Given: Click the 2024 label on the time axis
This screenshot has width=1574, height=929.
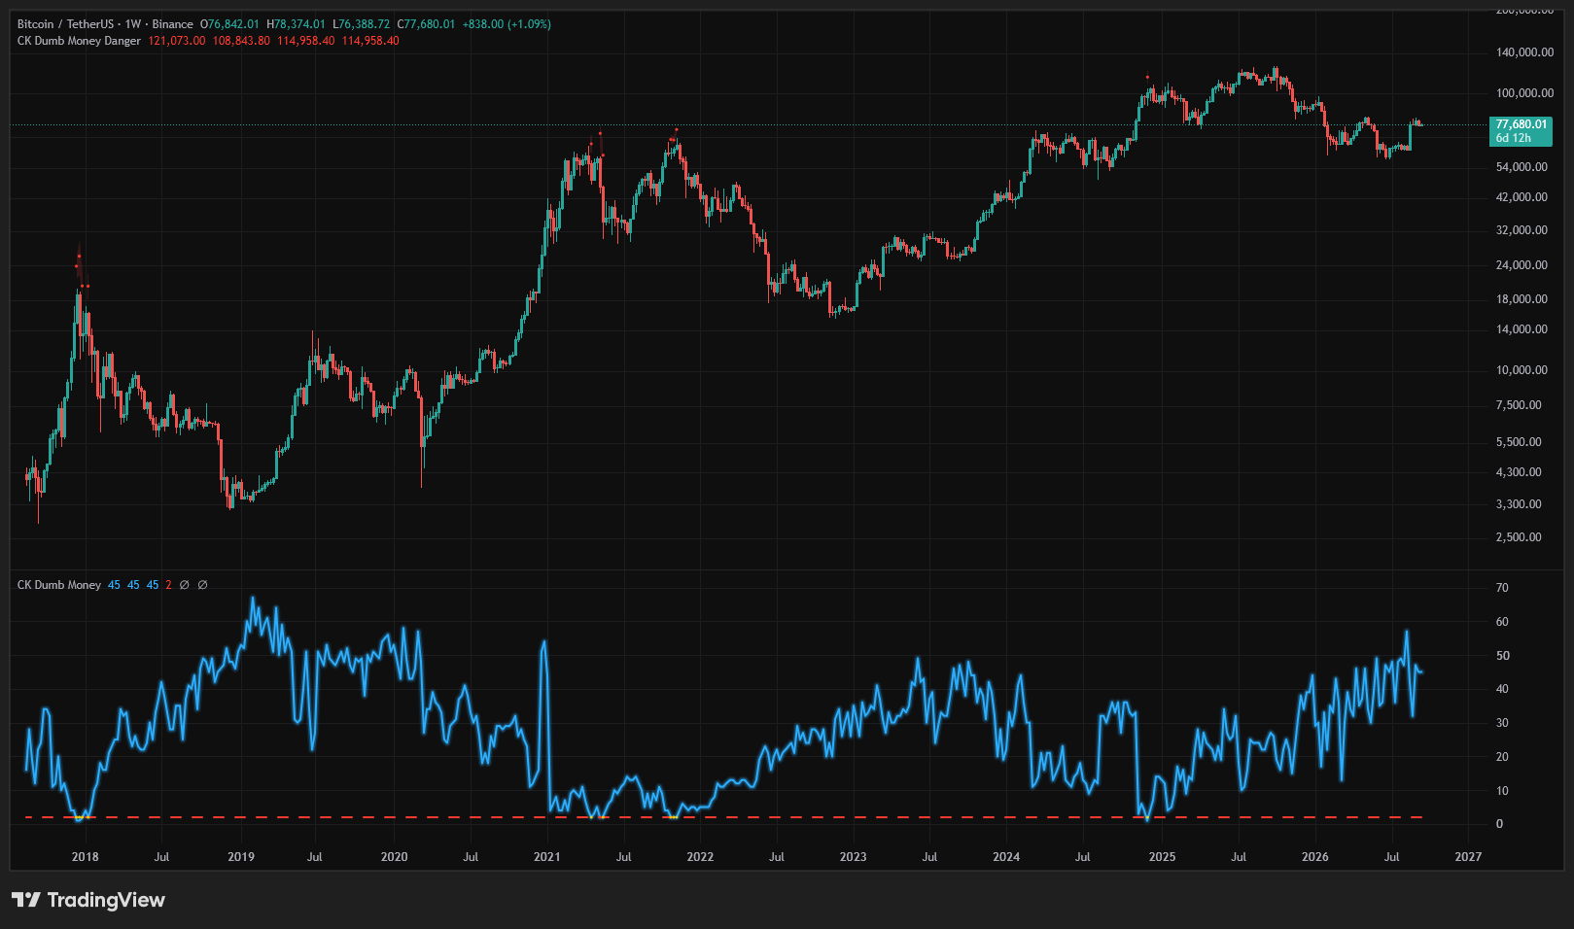Looking at the screenshot, I should click(x=1006, y=857).
